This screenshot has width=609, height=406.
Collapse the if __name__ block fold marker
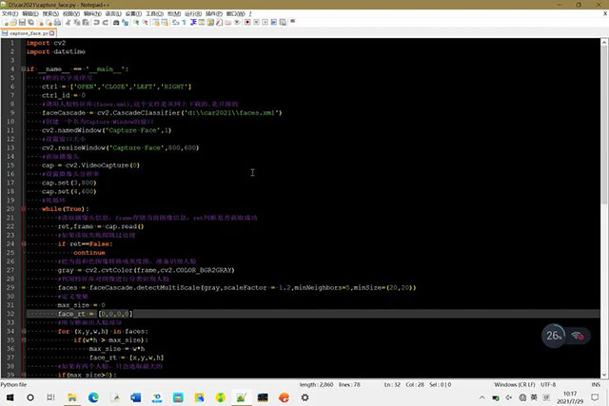(x=23, y=69)
